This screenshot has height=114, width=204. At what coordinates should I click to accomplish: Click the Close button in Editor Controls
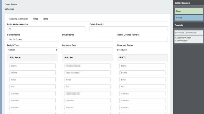click(x=189, y=18)
